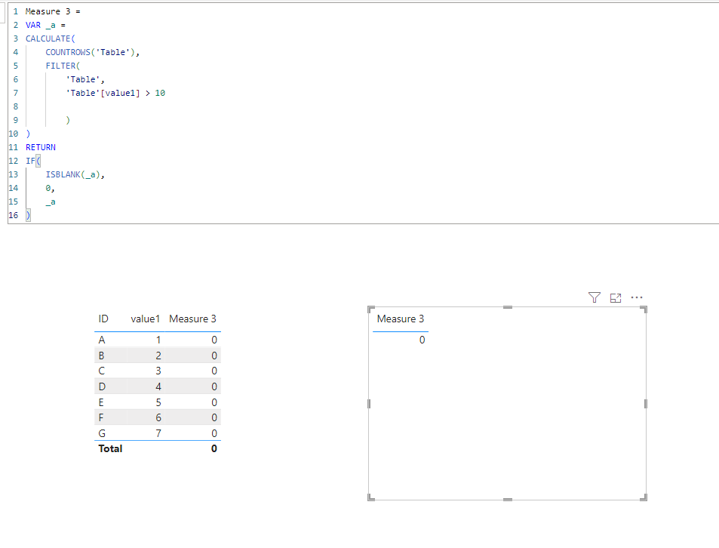The height and width of the screenshot is (548, 719).
Task: Click the IF( keyword on line 12
Action: pyautogui.click(x=32, y=161)
